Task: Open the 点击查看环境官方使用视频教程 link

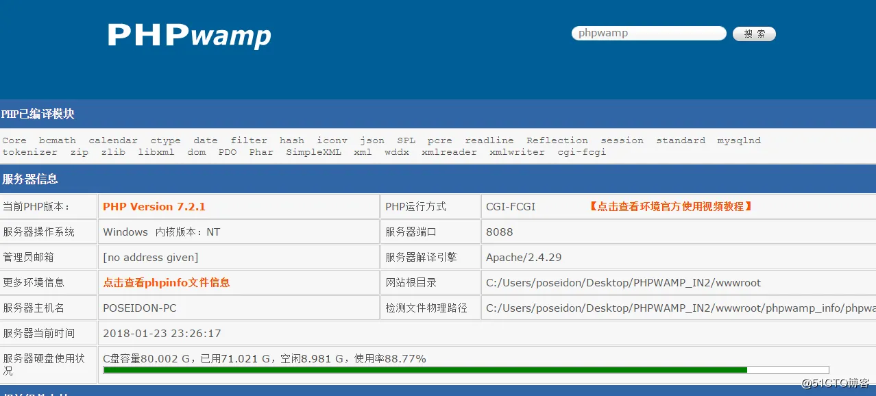Action: [x=670, y=206]
